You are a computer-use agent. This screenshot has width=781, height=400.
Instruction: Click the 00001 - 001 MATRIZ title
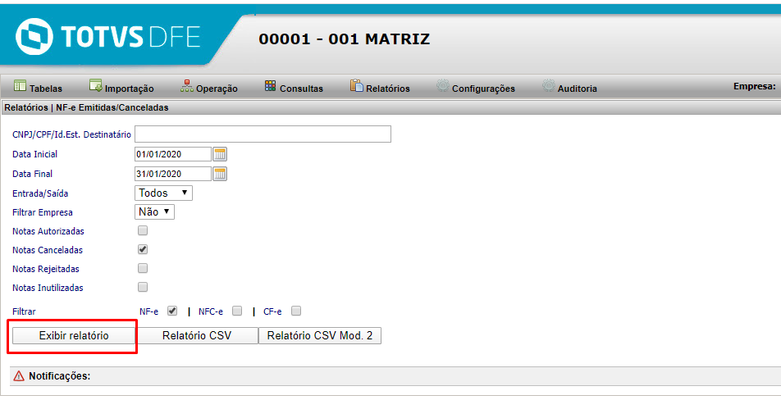click(x=345, y=39)
